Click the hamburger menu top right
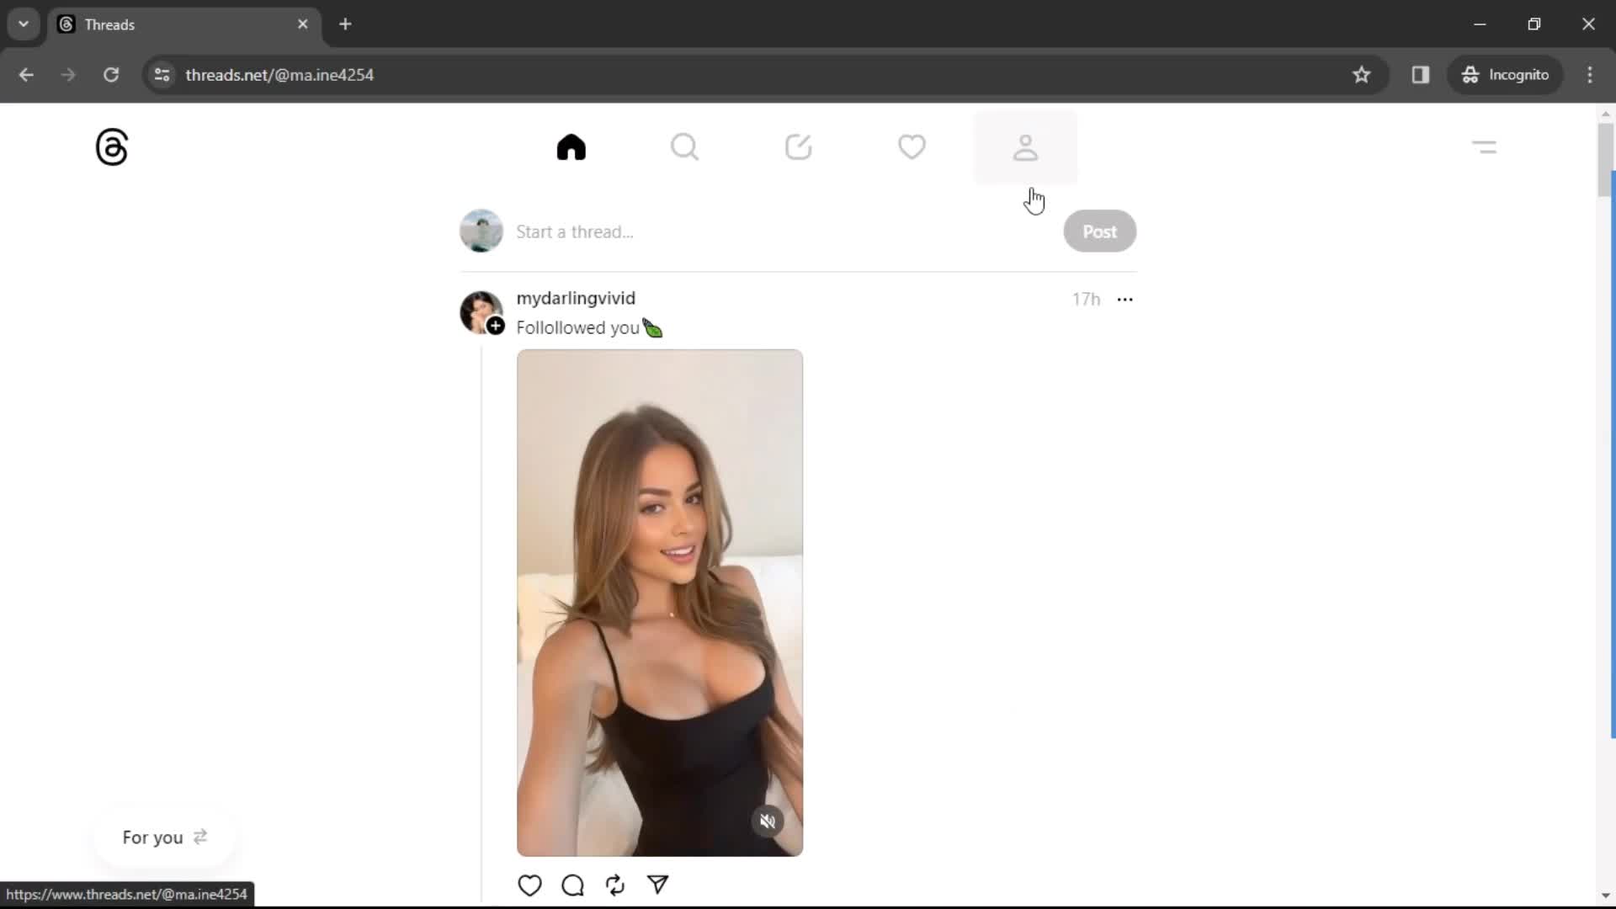Image resolution: width=1616 pixels, height=909 pixels. [1485, 146]
